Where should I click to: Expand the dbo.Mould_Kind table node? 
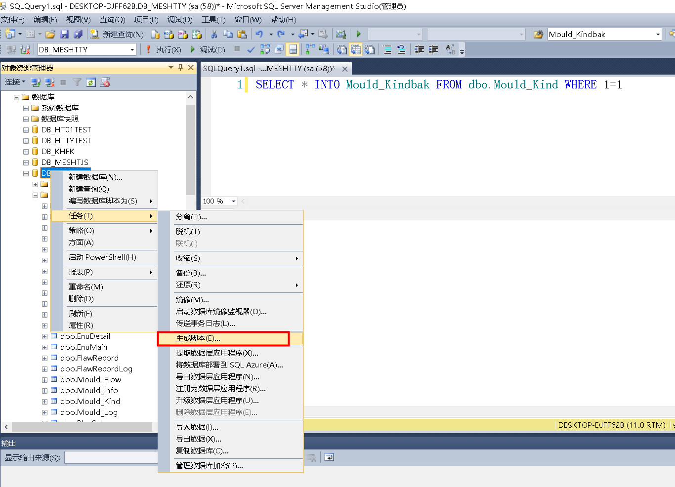pyautogui.click(x=44, y=402)
